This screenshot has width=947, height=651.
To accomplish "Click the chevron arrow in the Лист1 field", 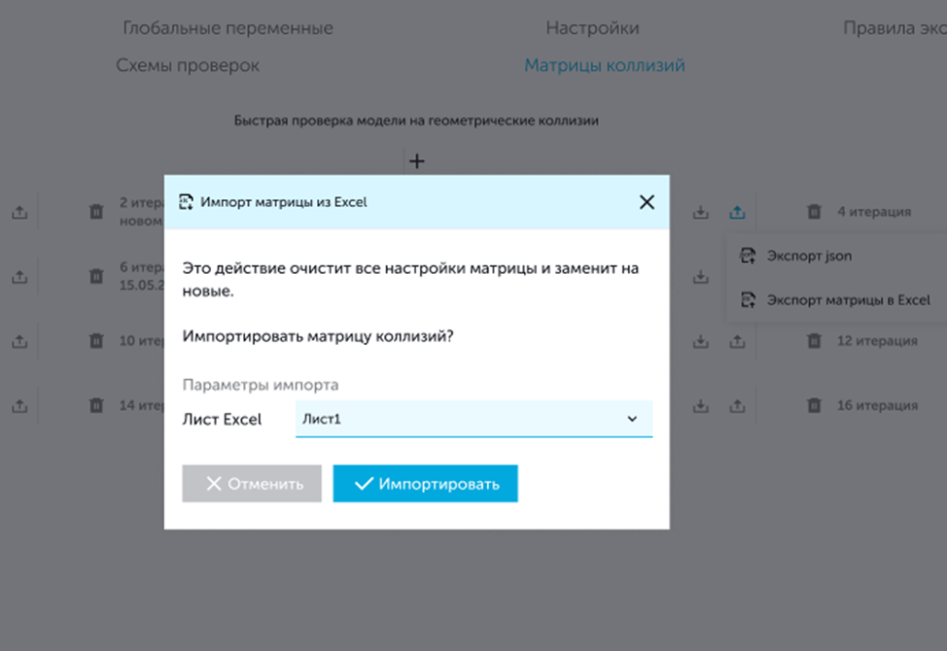I will [x=632, y=420].
